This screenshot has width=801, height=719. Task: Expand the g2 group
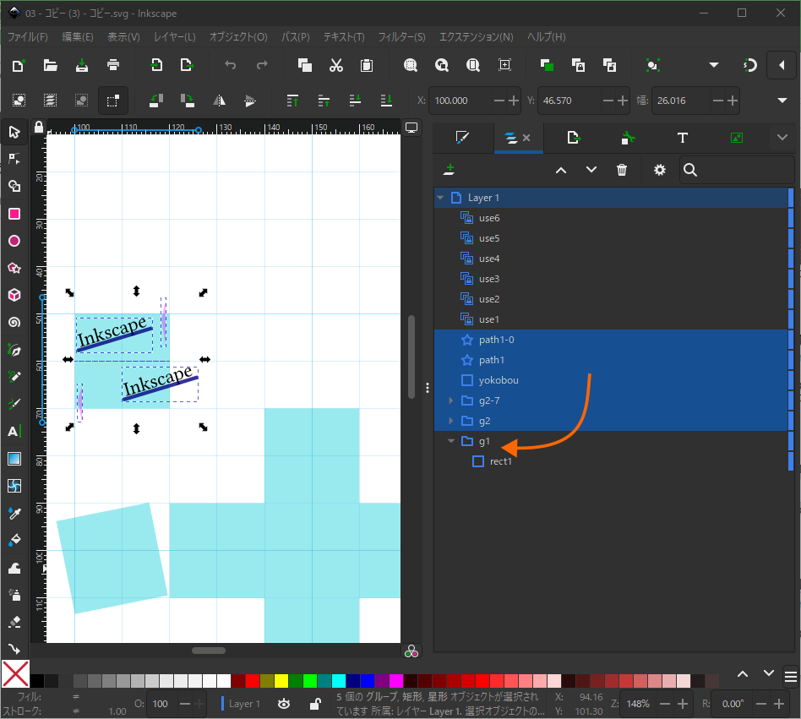pos(450,422)
